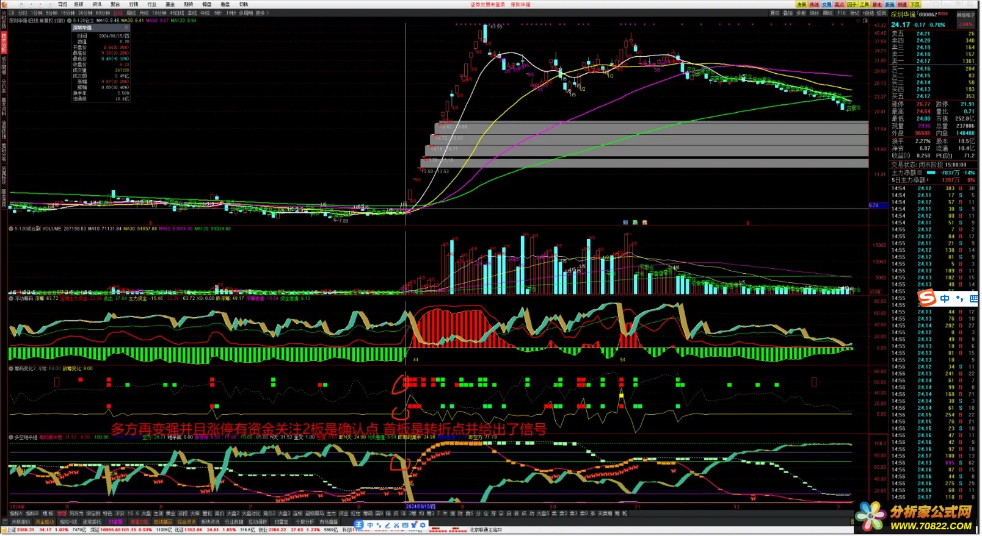The height and width of the screenshot is (536, 982).
Task: Click the 标记 mark option
Action: (x=854, y=13)
